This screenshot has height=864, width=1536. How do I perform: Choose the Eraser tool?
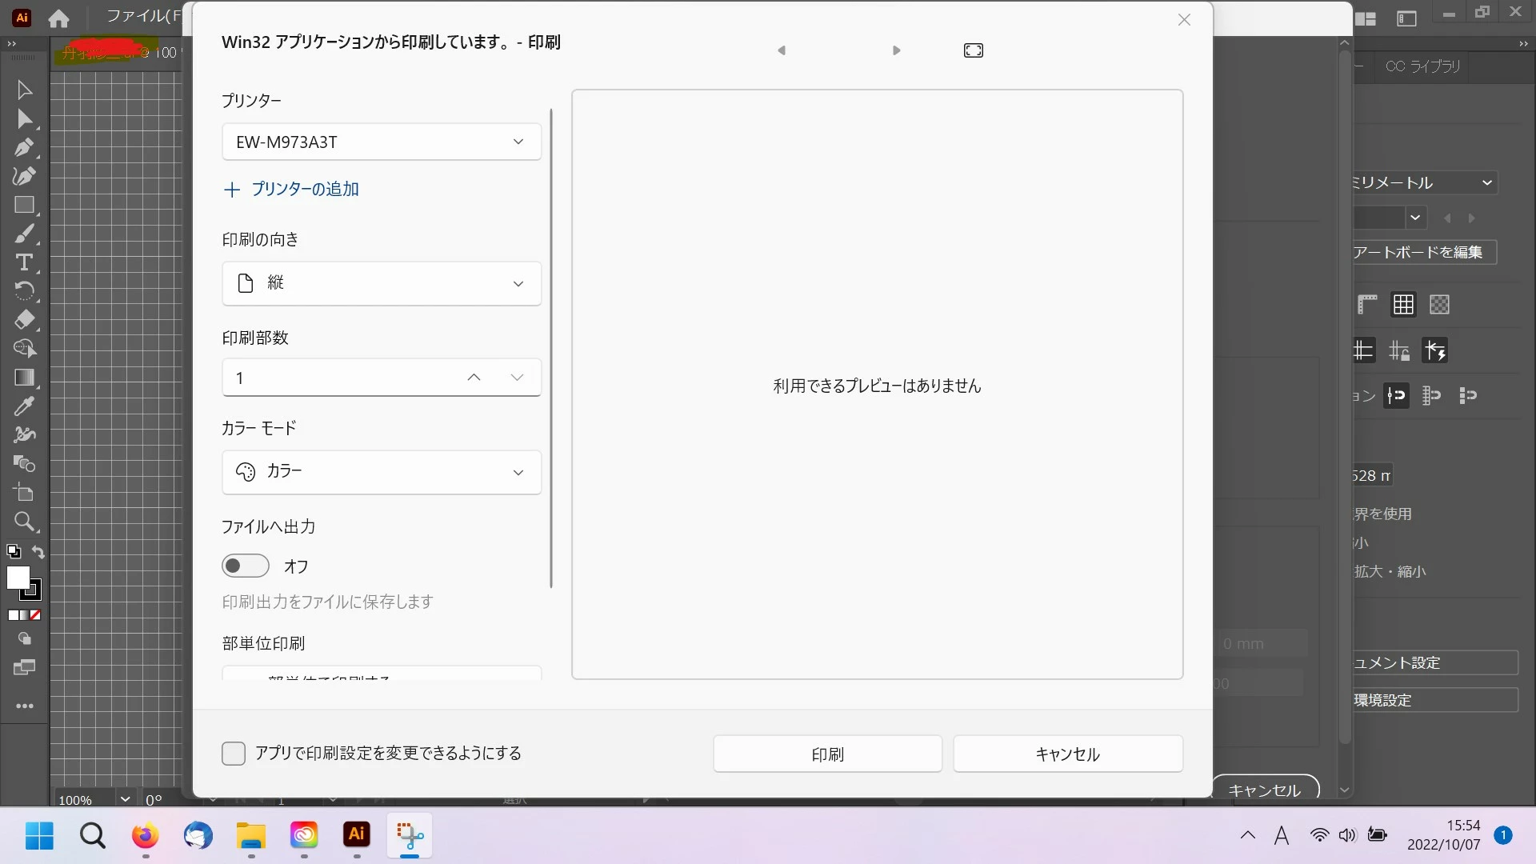24,320
